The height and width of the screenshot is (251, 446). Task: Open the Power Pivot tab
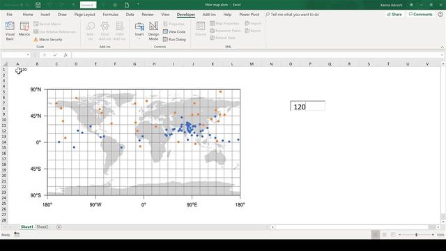249,15
